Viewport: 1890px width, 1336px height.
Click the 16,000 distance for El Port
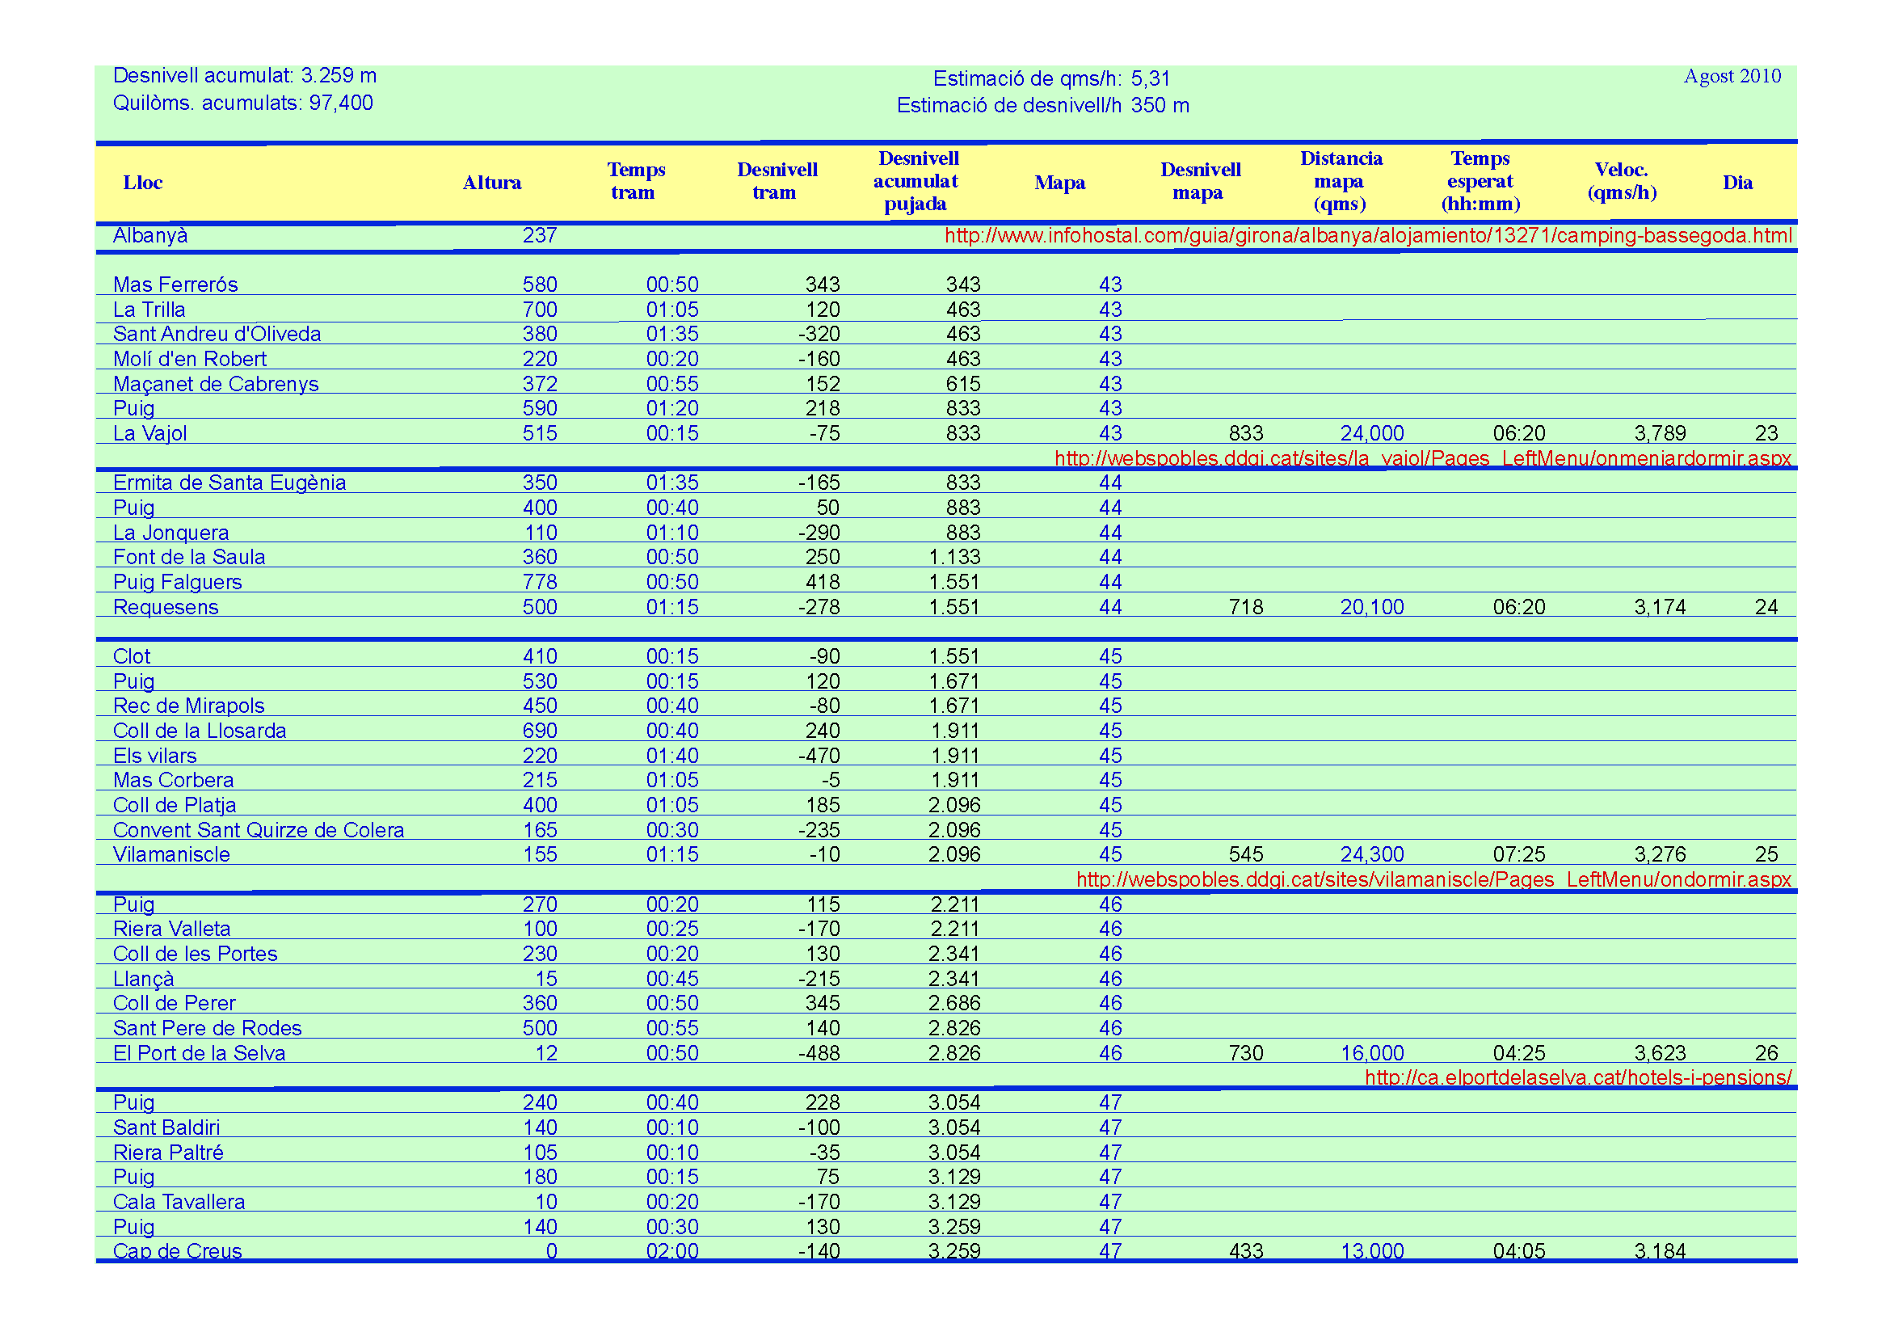(x=1371, y=1053)
